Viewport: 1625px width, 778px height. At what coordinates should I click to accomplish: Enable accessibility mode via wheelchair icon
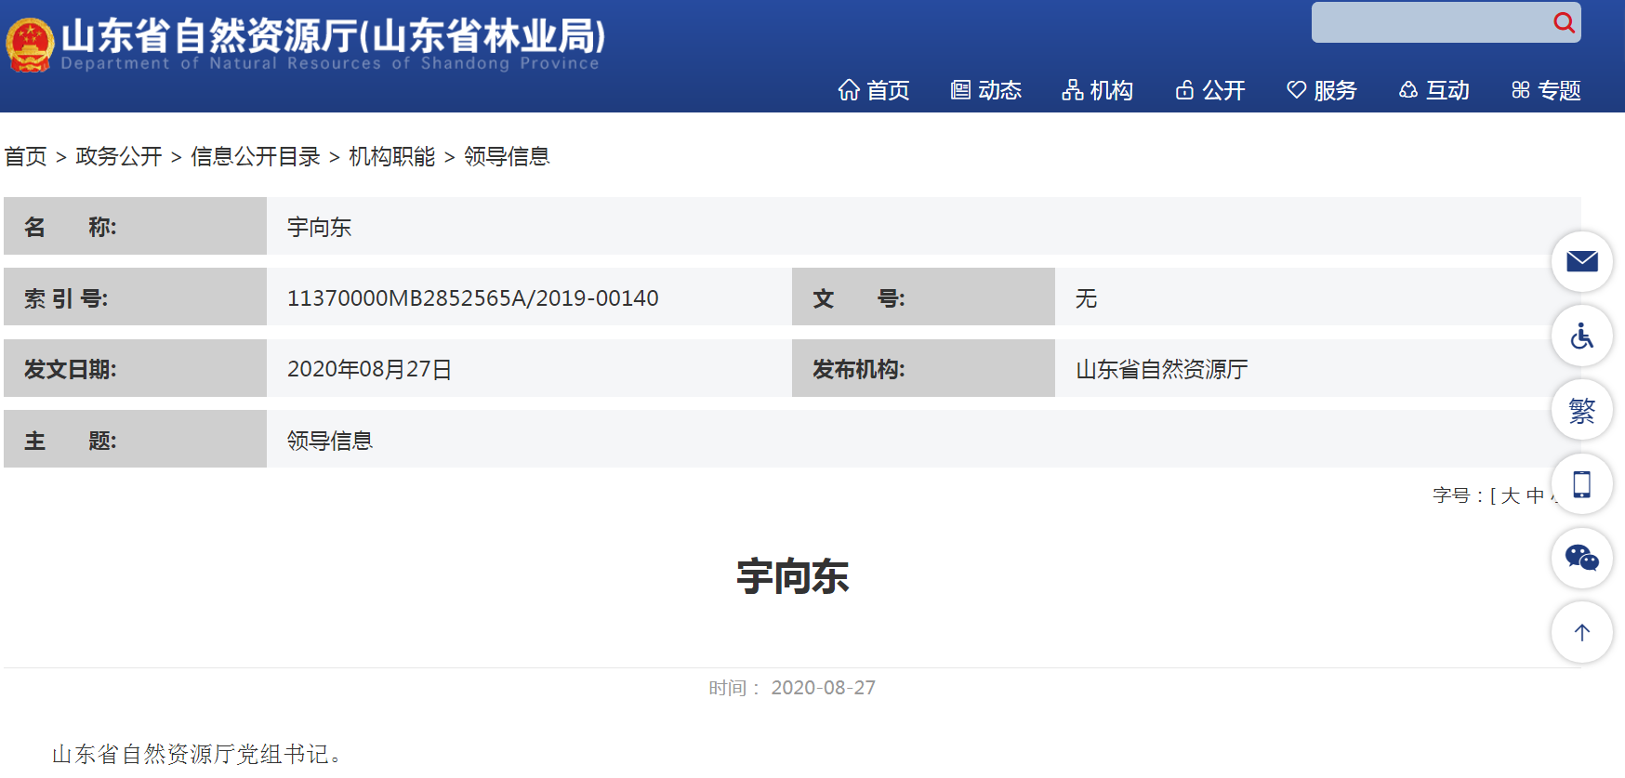(1582, 336)
